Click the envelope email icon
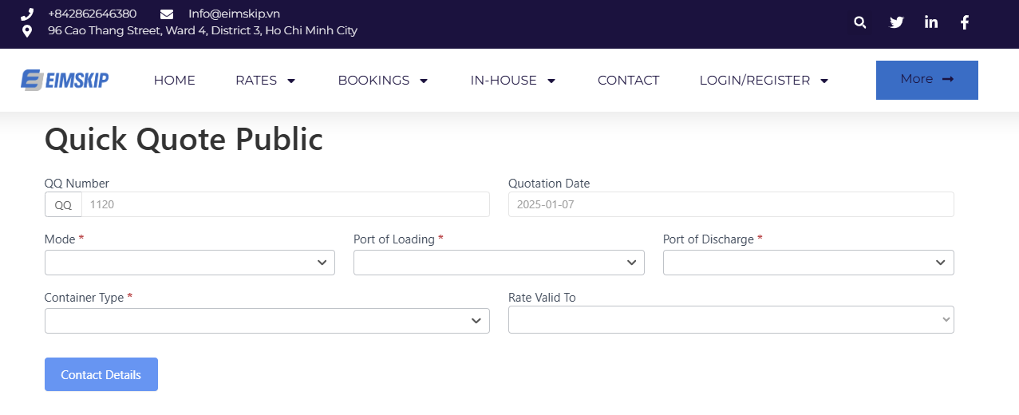Image resolution: width=1019 pixels, height=415 pixels. click(x=167, y=14)
